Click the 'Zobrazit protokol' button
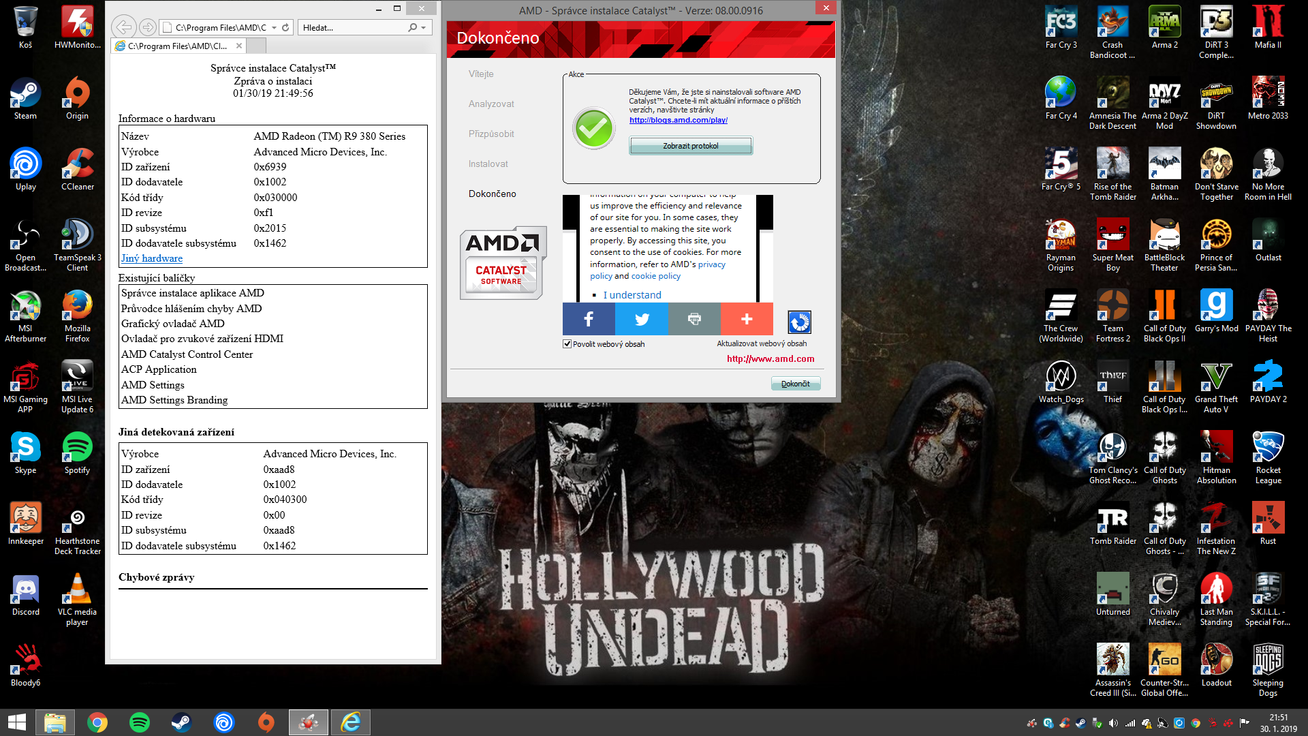1308x736 pixels. point(691,146)
